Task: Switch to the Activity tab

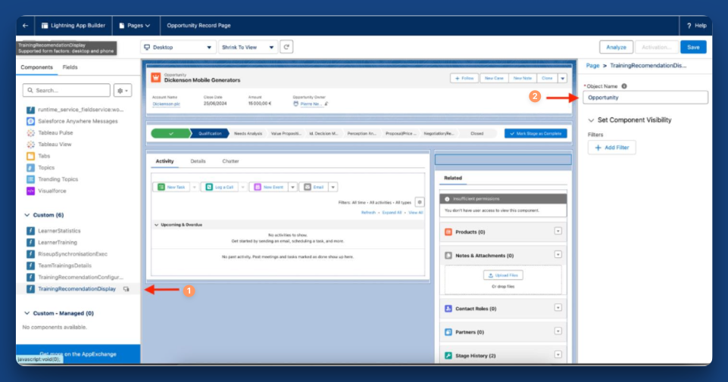Action: [x=164, y=161]
